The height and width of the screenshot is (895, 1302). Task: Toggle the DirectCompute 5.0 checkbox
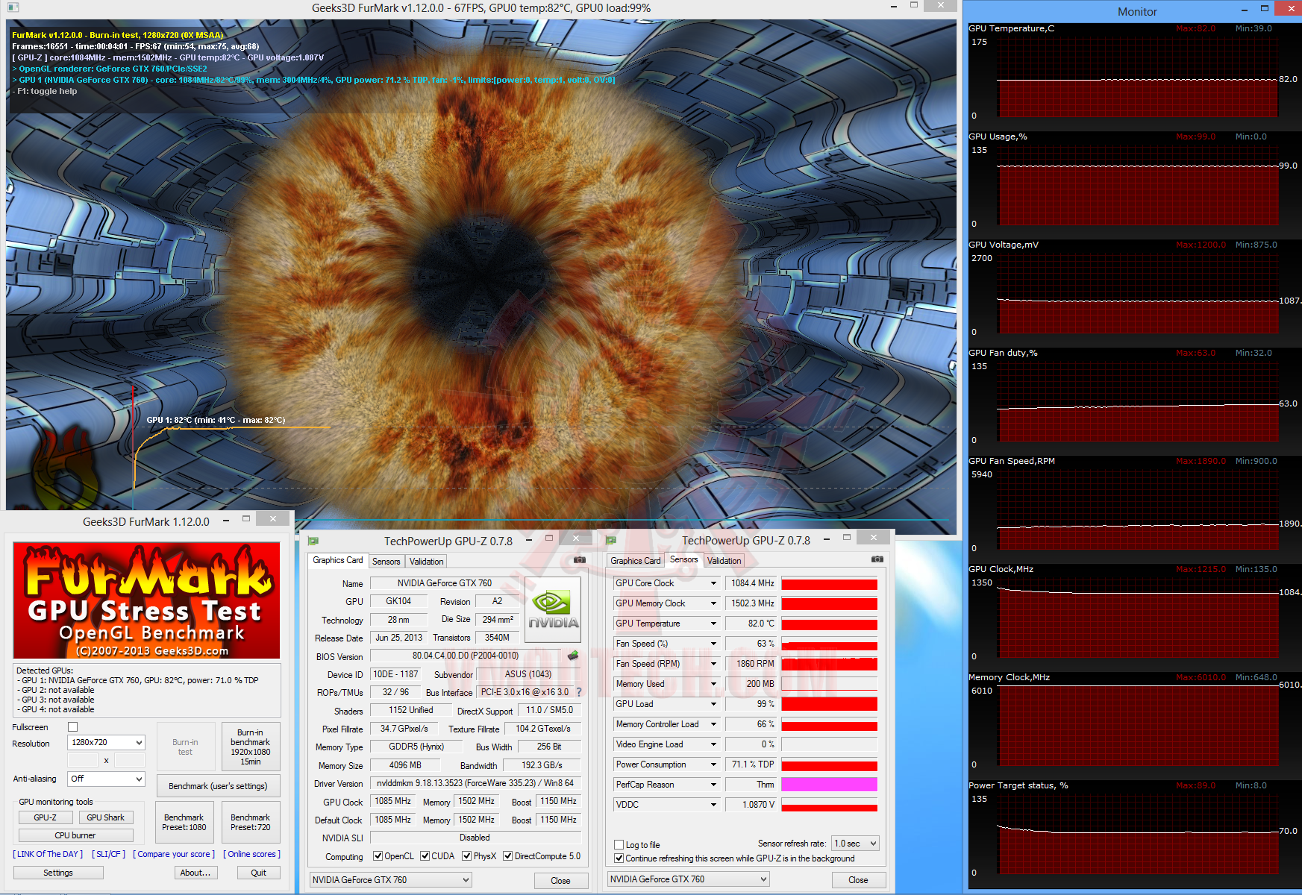[507, 856]
